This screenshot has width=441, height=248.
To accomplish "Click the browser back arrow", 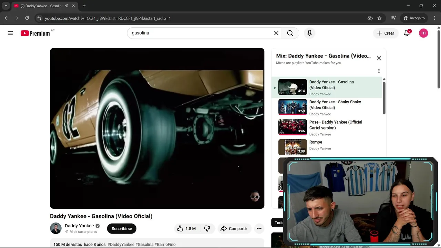I will tap(6, 18).
